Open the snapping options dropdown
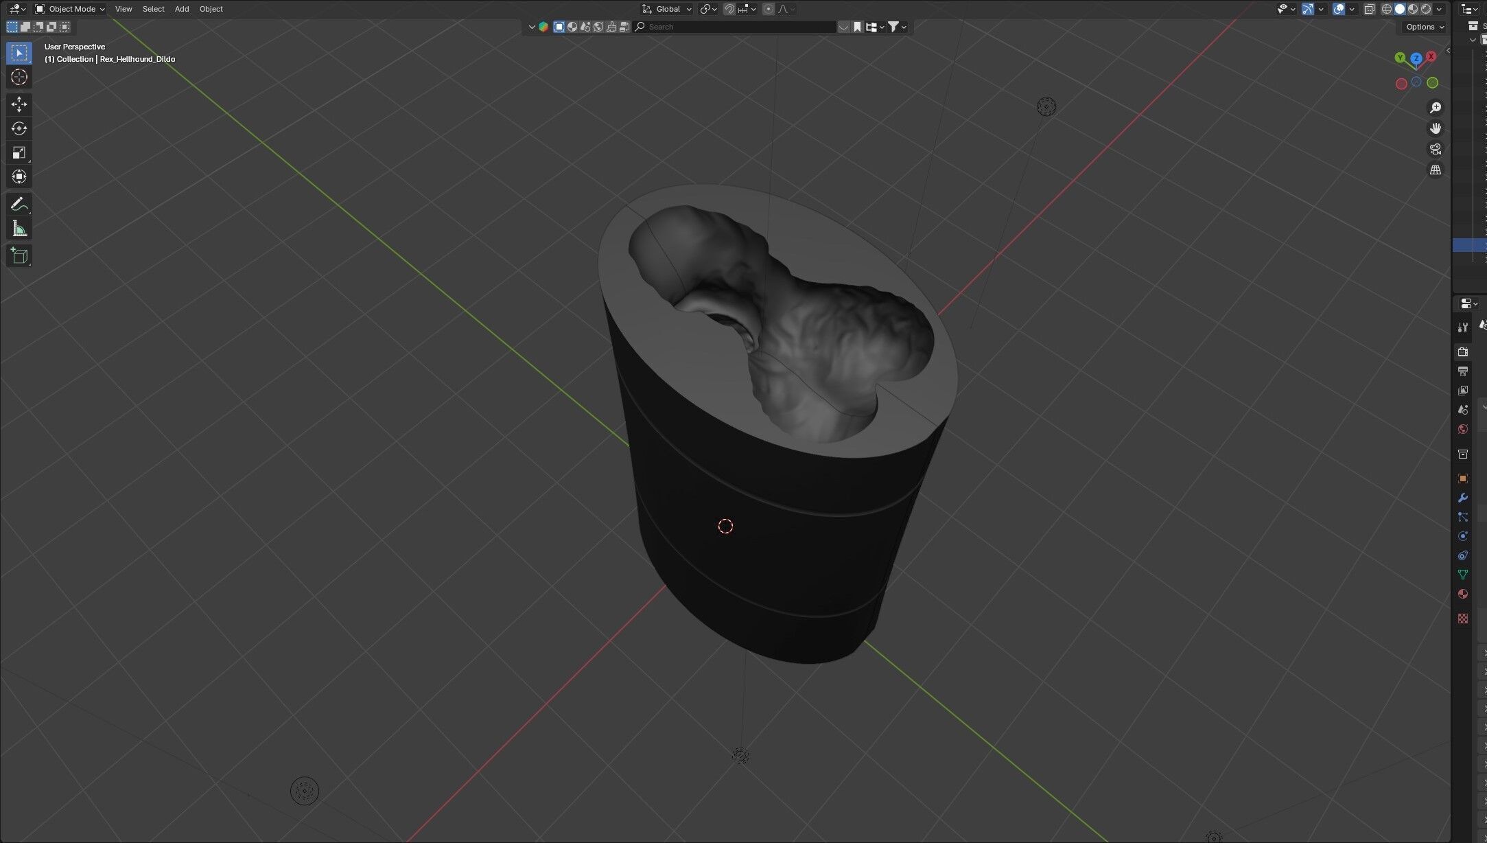This screenshot has width=1487, height=843. point(747,9)
